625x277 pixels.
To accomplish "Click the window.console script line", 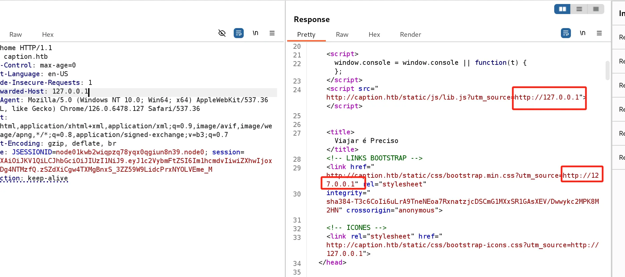I will 431,62.
